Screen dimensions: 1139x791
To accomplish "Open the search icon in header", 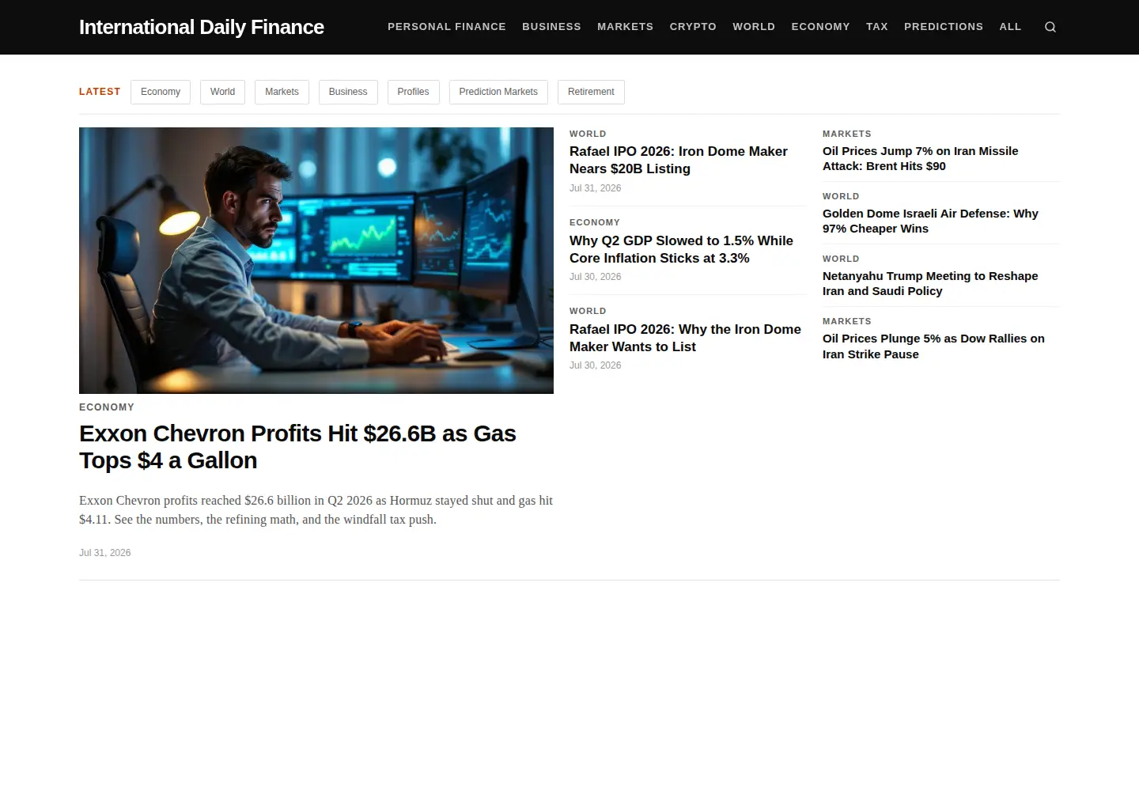I will click(x=1050, y=27).
